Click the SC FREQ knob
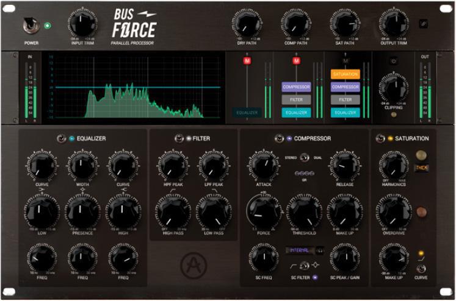The height and width of the screenshot is (301, 456). (x=264, y=258)
